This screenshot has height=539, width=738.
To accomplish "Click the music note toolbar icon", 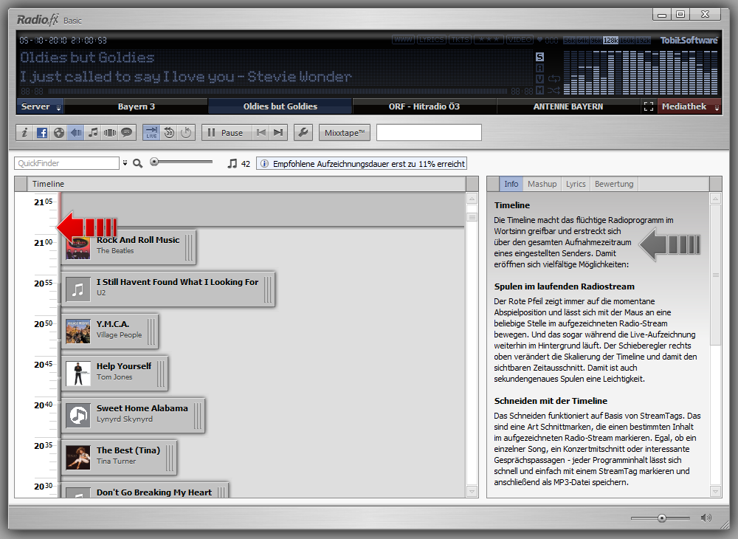I will 93,133.
